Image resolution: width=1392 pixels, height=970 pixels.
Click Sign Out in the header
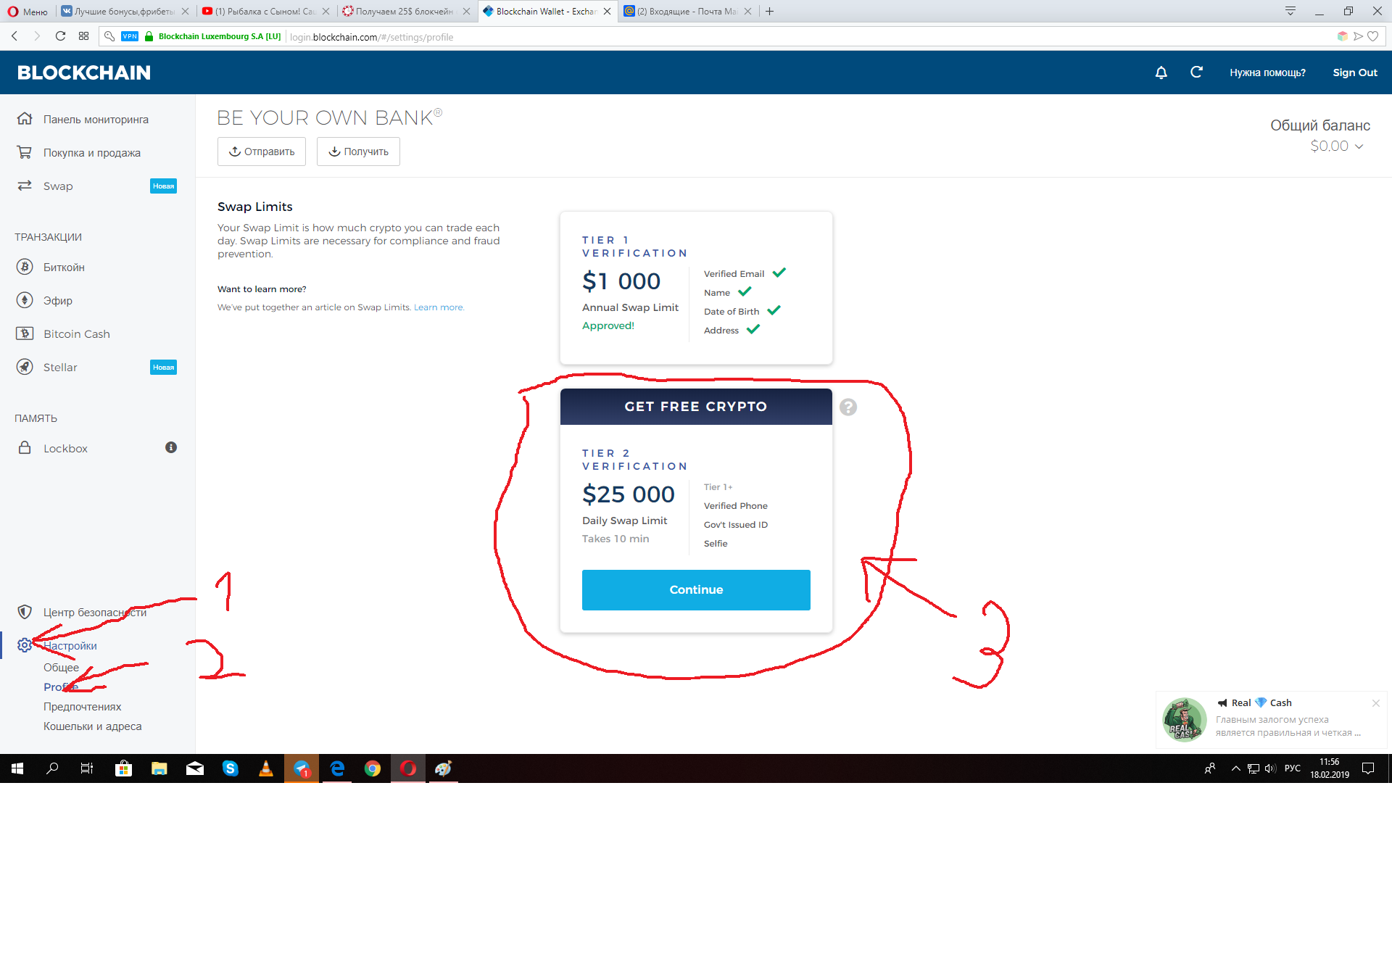point(1354,72)
